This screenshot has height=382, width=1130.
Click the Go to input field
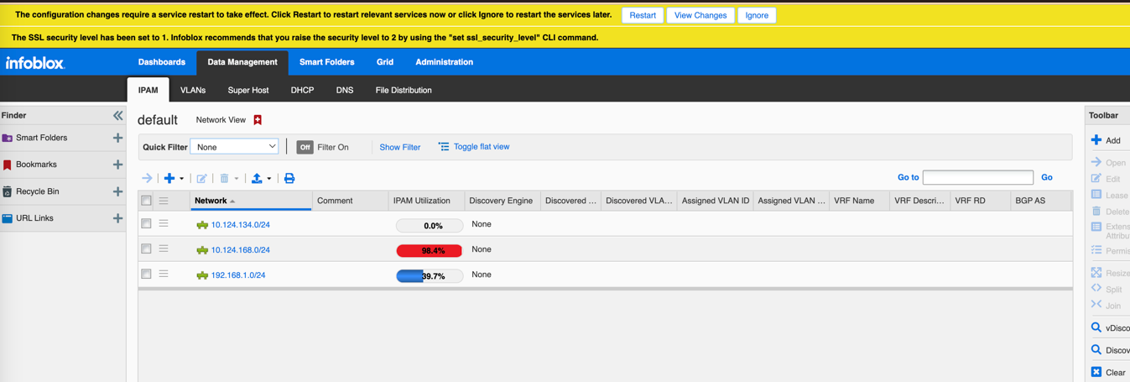click(x=977, y=177)
